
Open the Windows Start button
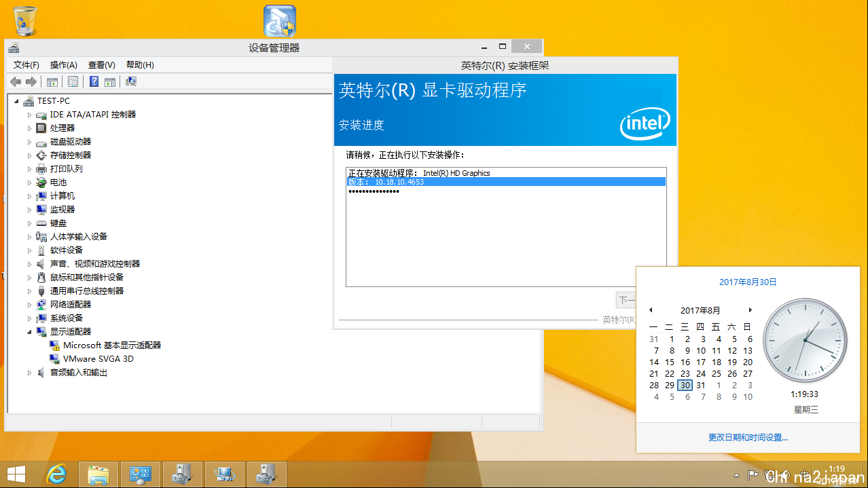point(16,474)
